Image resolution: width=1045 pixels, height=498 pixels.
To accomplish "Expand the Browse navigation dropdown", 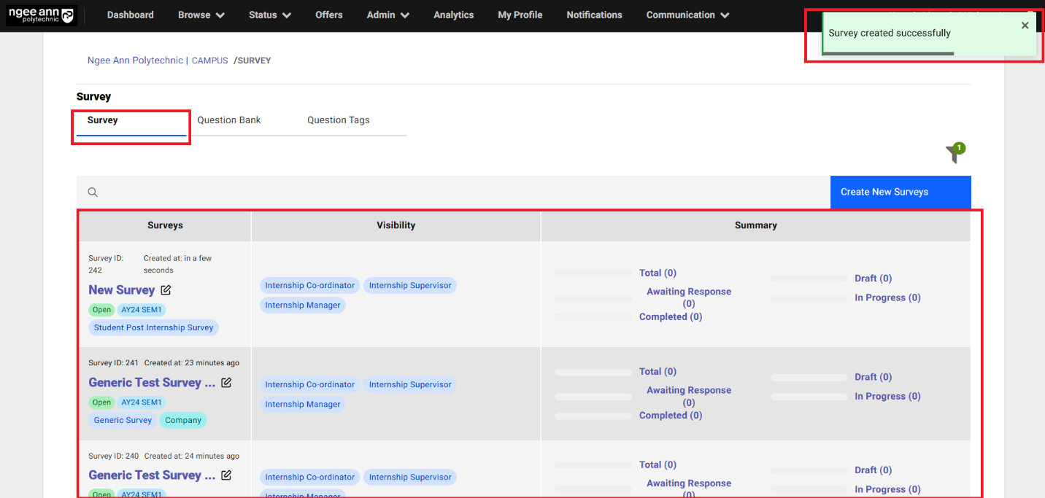I will (201, 15).
